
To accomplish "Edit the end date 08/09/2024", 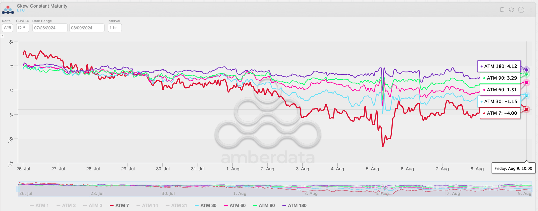I will (x=87, y=28).
